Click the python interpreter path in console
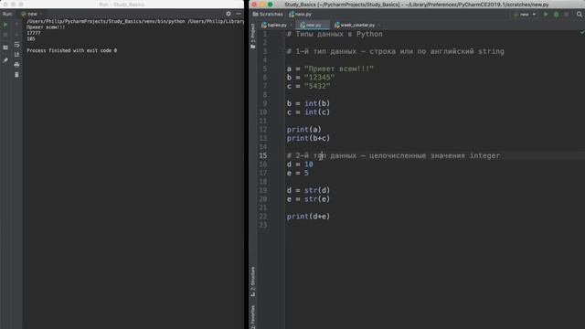The width and height of the screenshot is (585, 329). pos(106,21)
